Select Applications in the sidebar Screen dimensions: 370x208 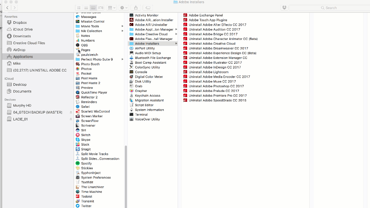tap(38, 57)
